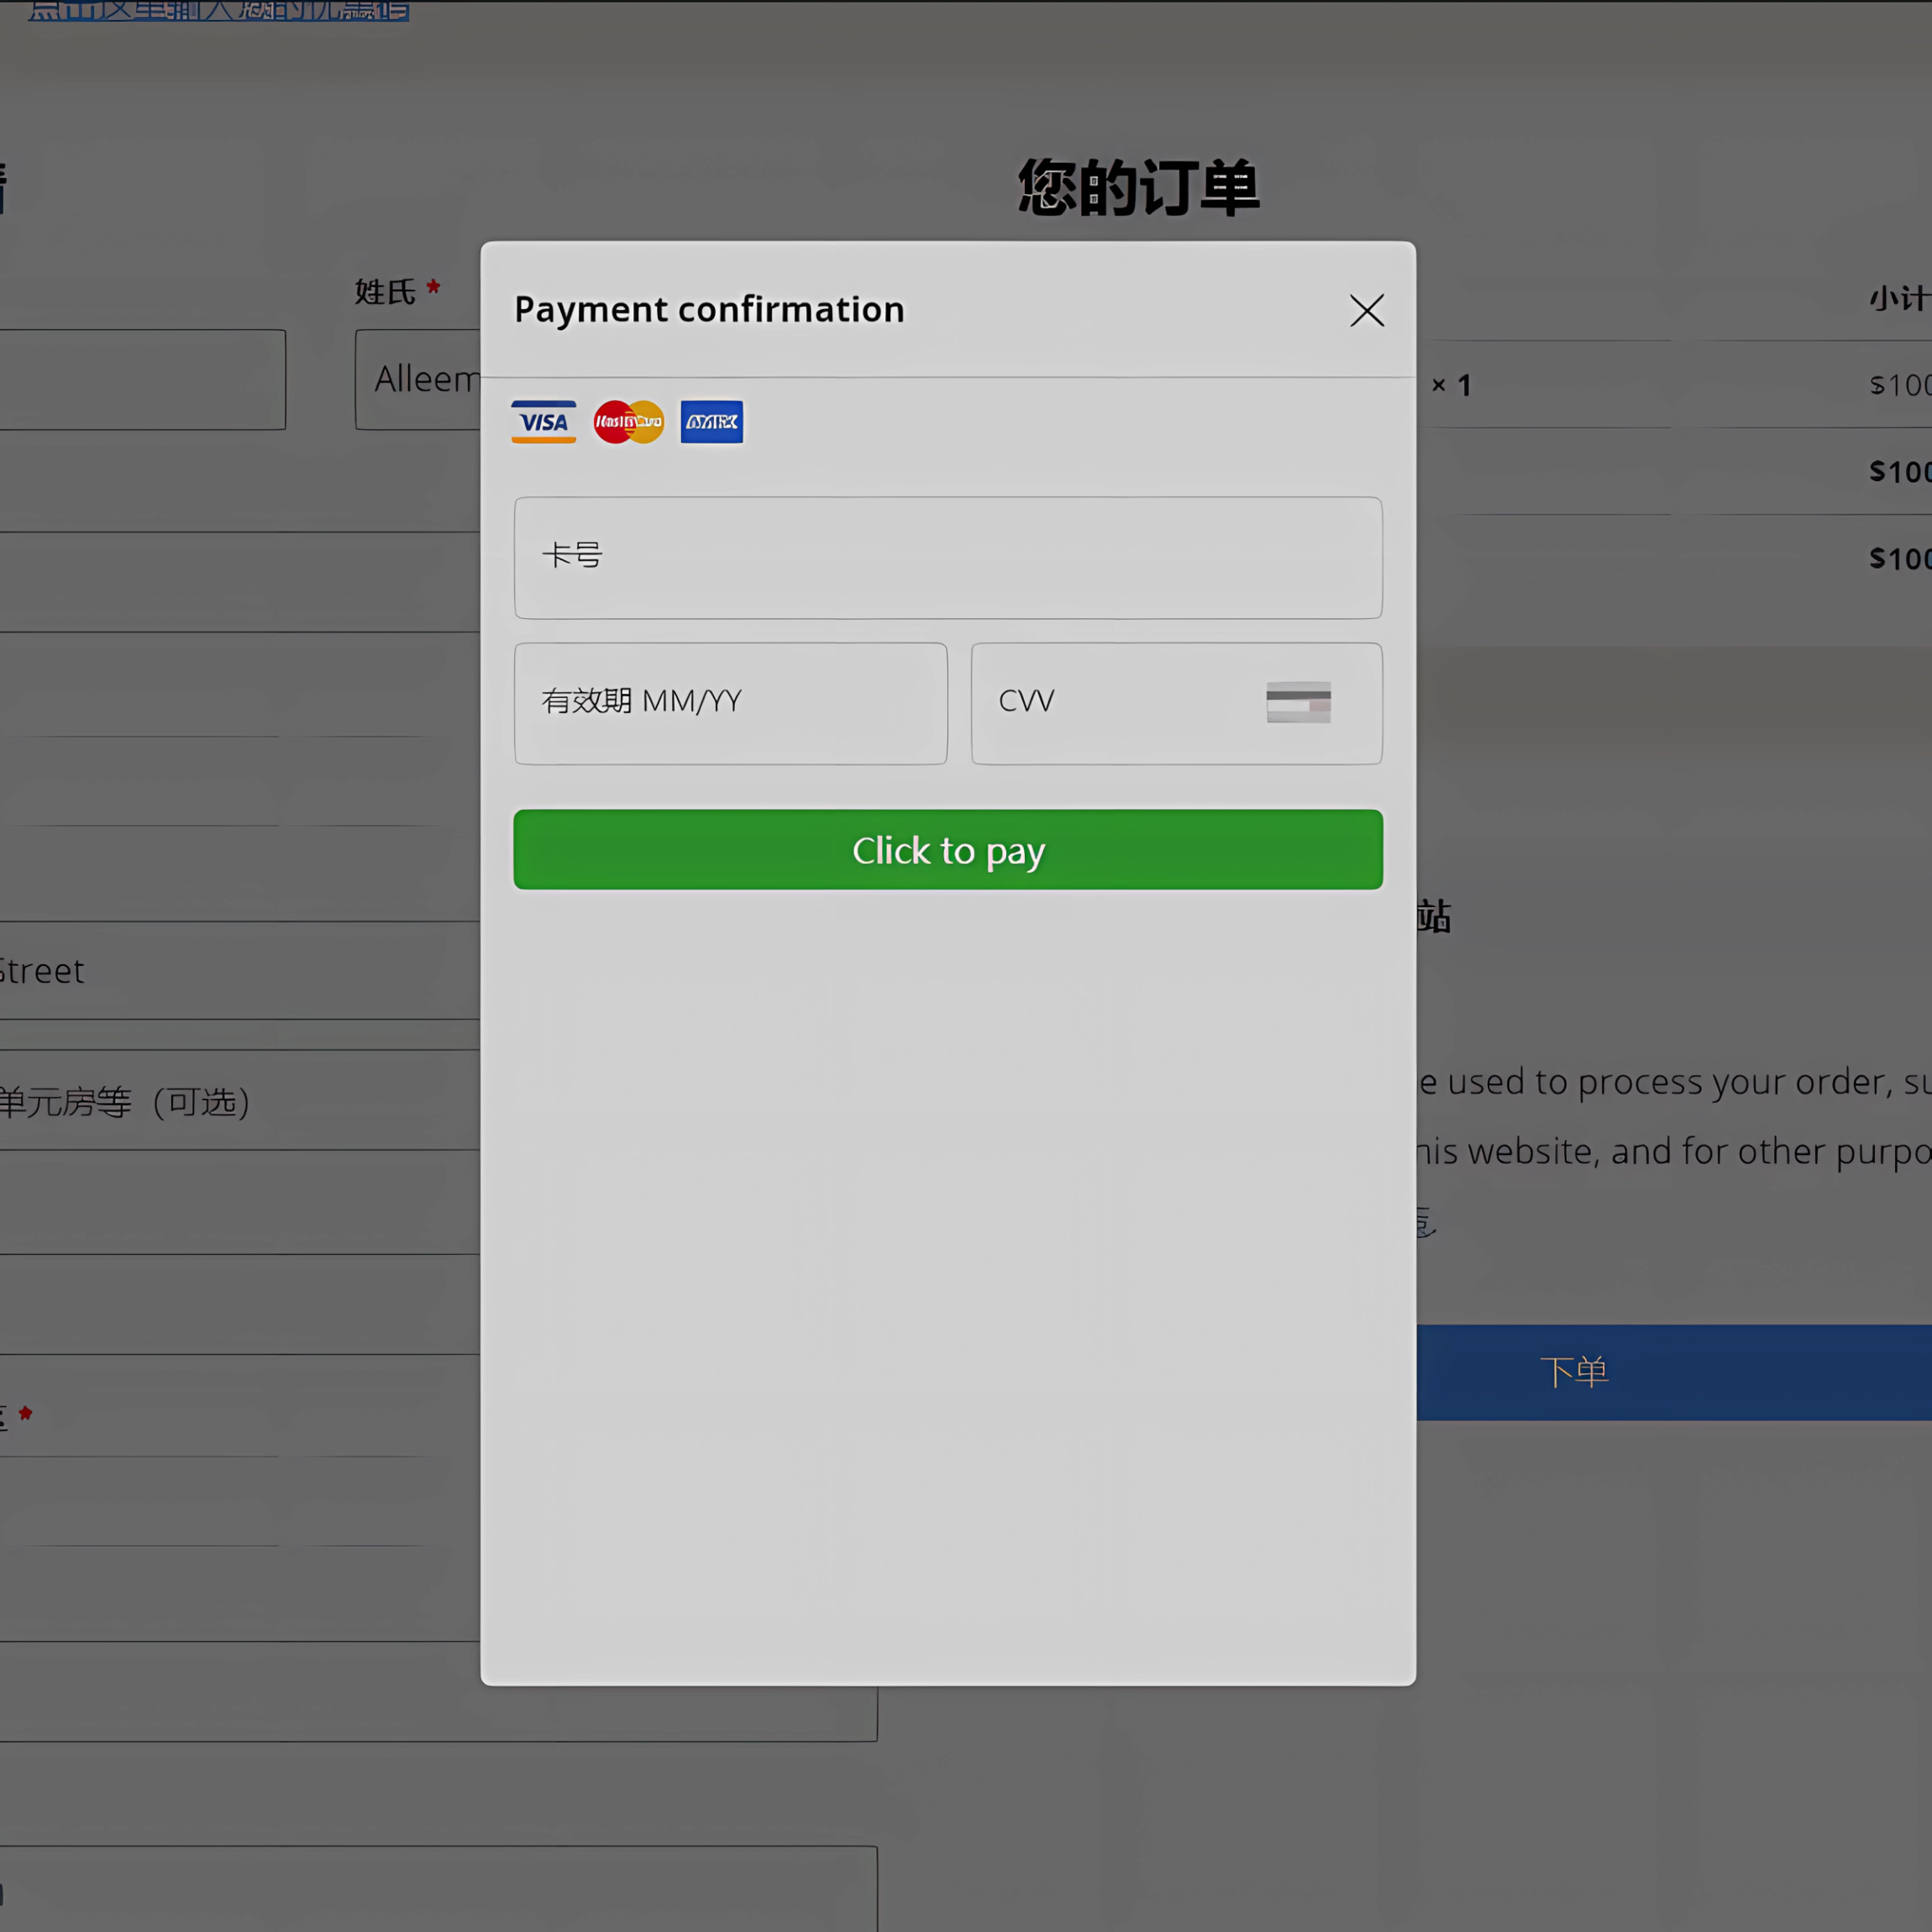Screen dimensions: 1932x1932
Task: Click the Street address input field
Action: tap(240, 970)
